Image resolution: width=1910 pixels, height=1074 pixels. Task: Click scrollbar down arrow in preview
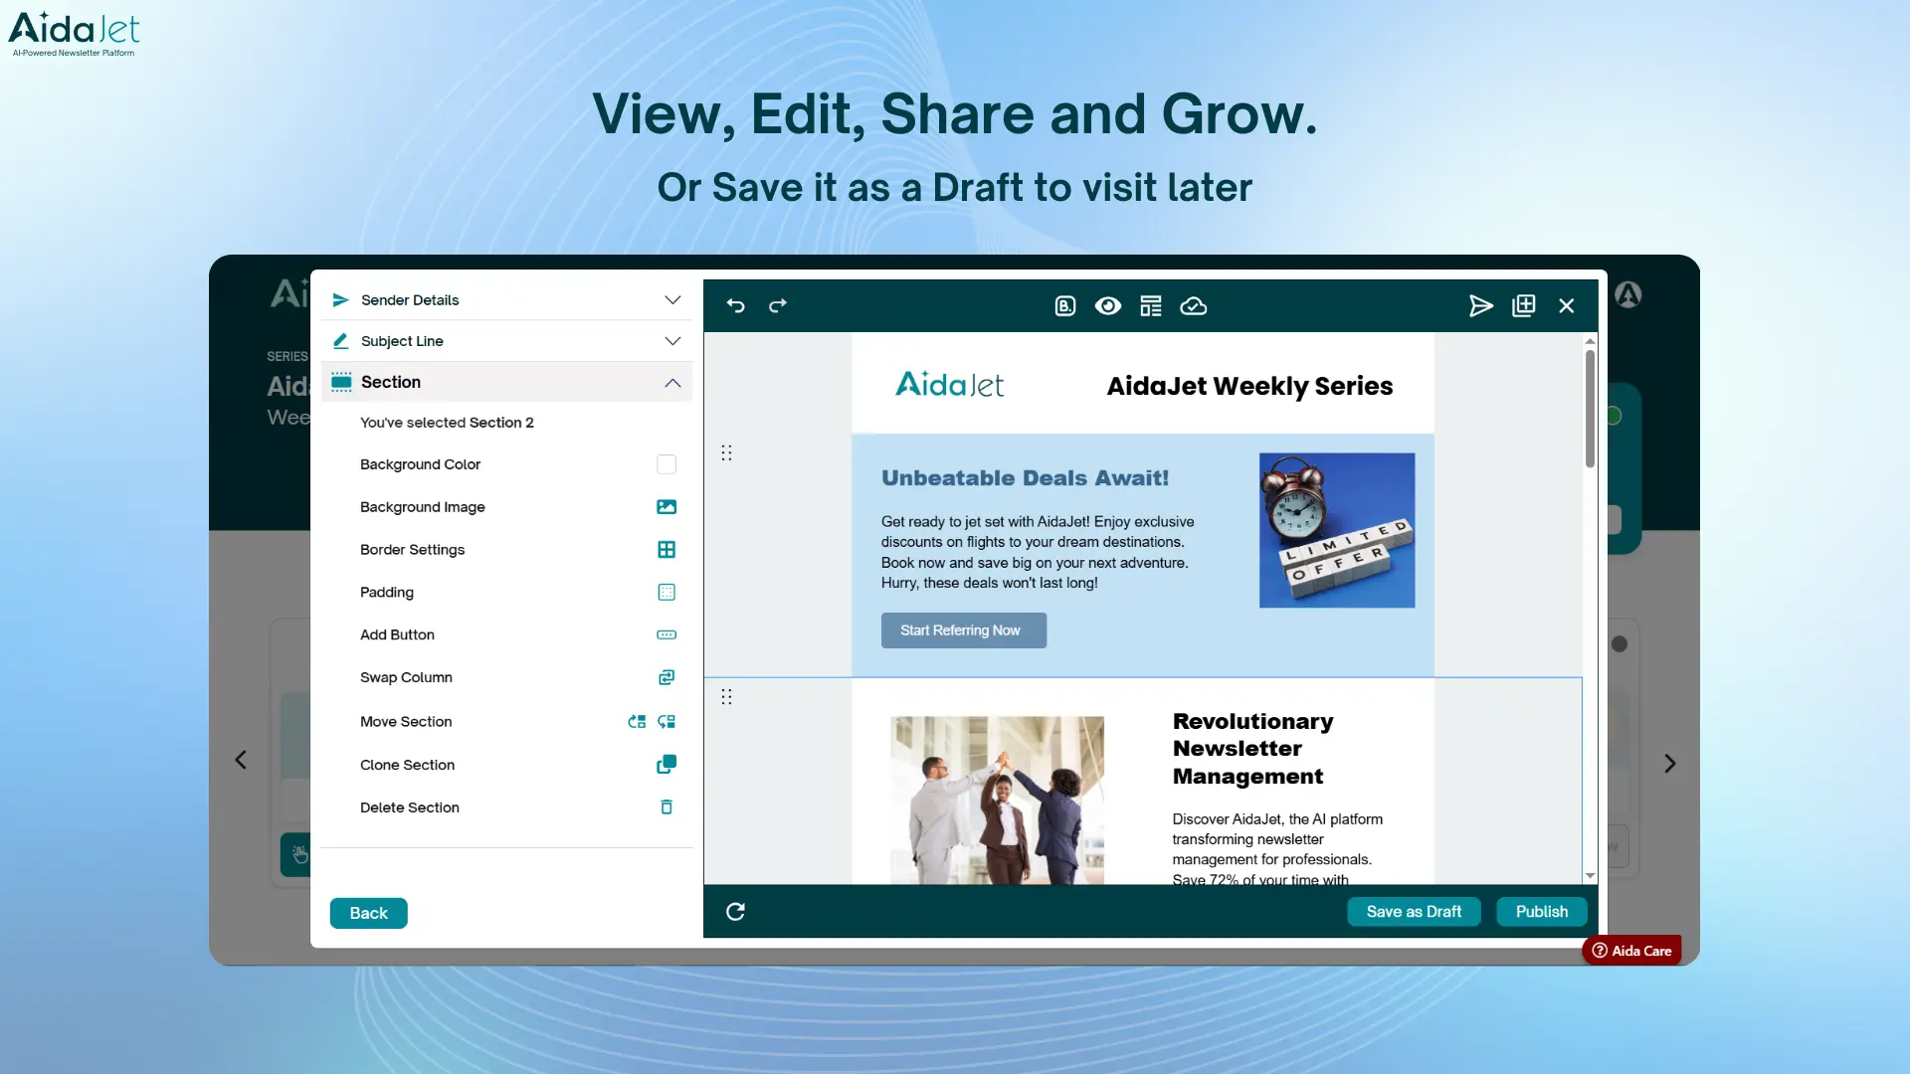pos(1590,876)
